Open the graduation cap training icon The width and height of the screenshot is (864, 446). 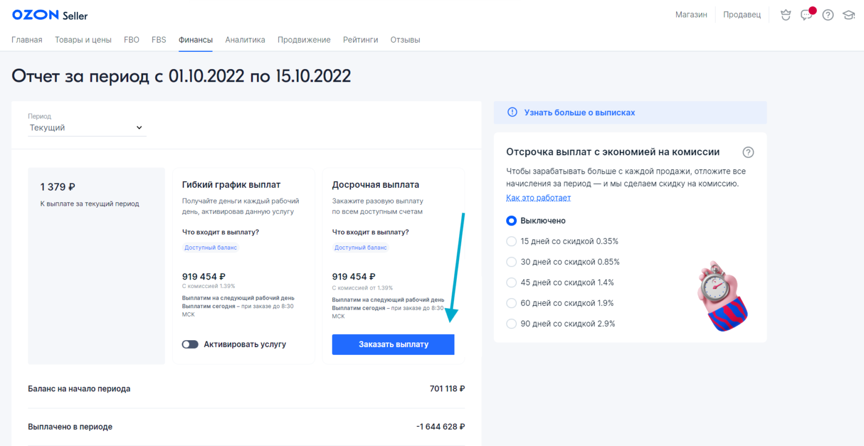pyautogui.click(x=848, y=15)
